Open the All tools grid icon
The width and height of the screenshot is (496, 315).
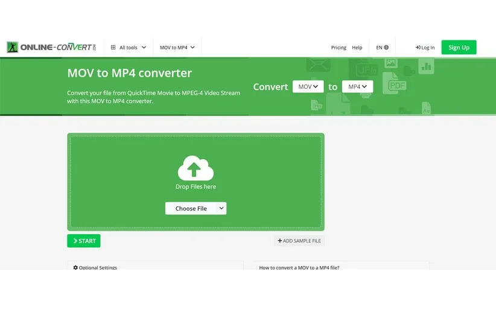[113, 48]
